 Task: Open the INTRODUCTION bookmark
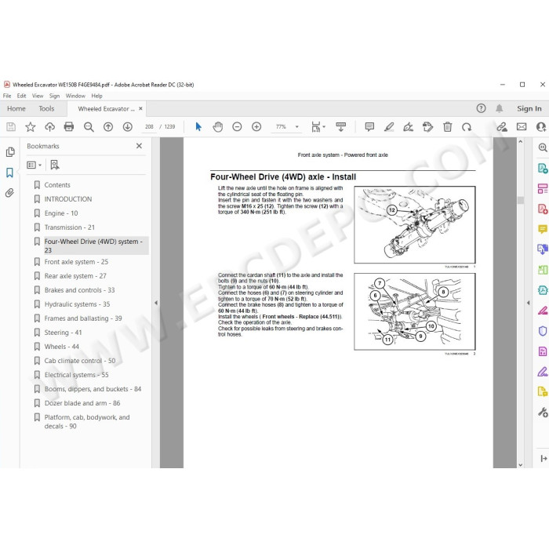click(x=68, y=199)
